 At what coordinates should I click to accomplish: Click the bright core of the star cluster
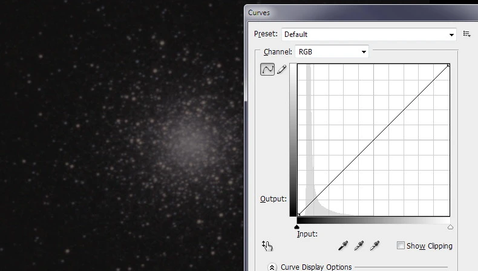[x=188, y=140]
